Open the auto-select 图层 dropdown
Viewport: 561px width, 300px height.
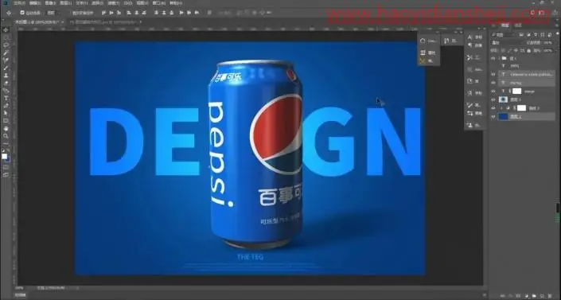(x=52, y=13)
